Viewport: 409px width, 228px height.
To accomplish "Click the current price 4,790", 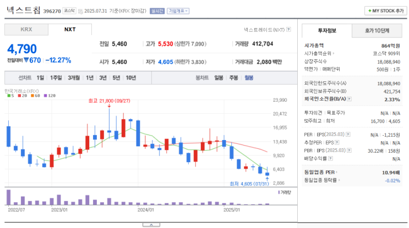I will tap(22, 49).
